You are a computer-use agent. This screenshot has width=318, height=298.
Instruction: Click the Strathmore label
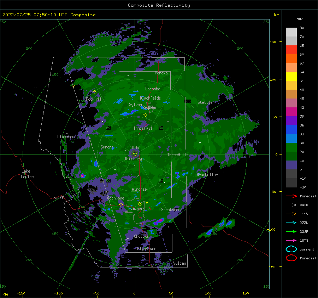pos(172,210)
